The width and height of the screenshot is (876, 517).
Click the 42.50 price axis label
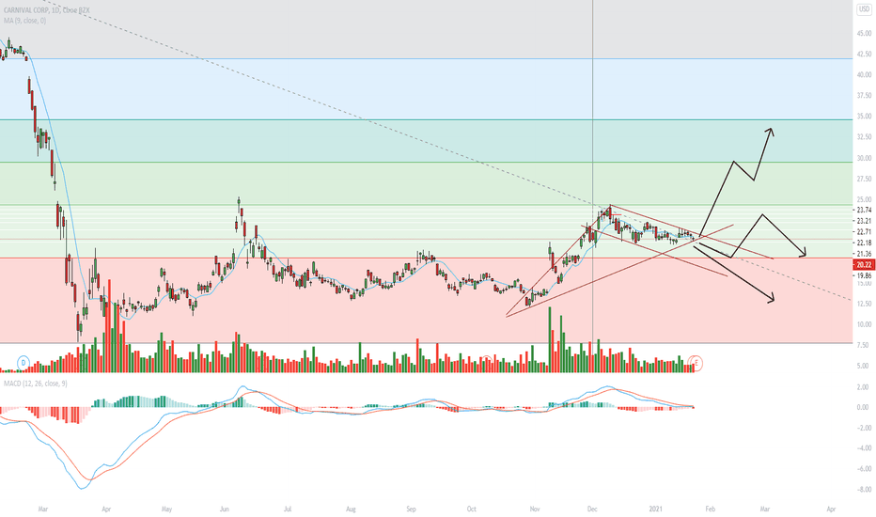(864, 55)
